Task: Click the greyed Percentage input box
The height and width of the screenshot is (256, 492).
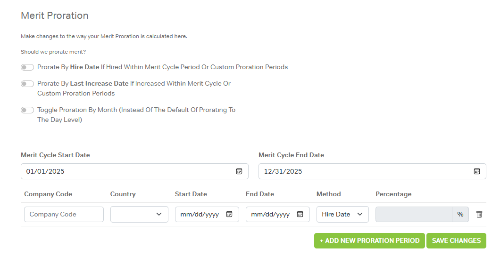Action: (x=414, y=214)
